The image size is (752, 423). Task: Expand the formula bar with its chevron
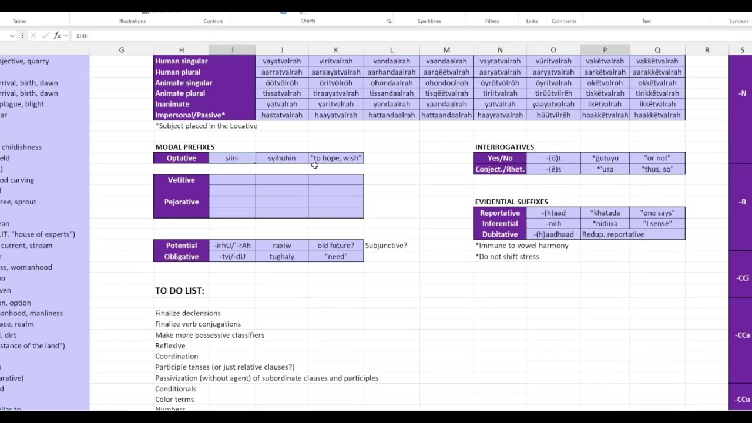point(65,36)
